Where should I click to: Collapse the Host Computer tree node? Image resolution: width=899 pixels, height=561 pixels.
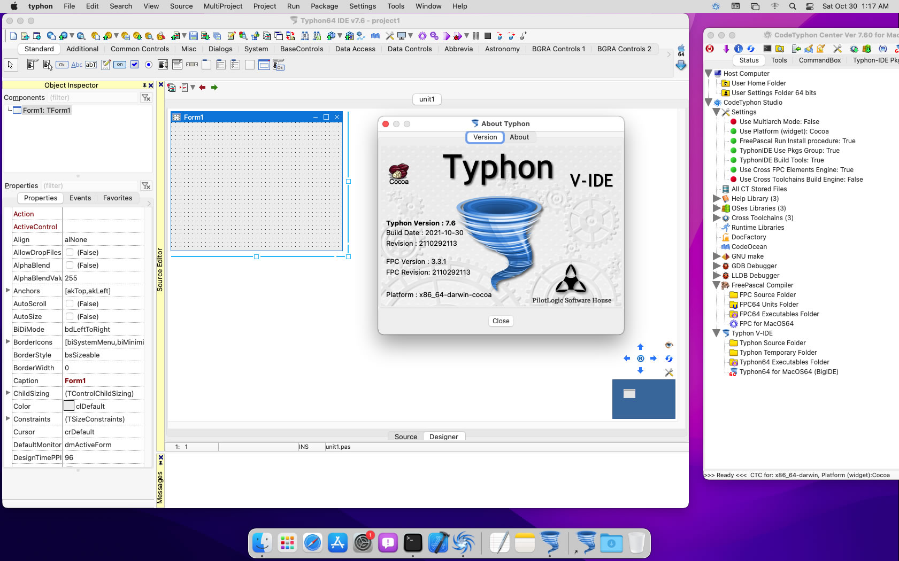coord(709,74)
